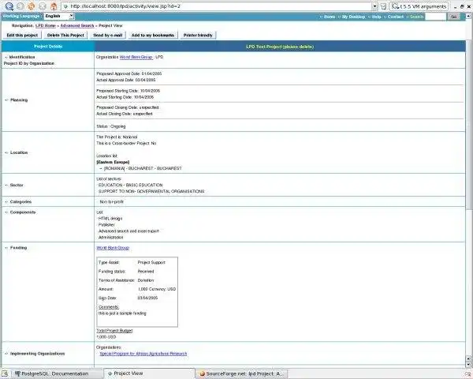The height and width of the screenshot is (379, 473).
Task: Click the new tab icon in tab bar
Action: [x=5, y=373]
